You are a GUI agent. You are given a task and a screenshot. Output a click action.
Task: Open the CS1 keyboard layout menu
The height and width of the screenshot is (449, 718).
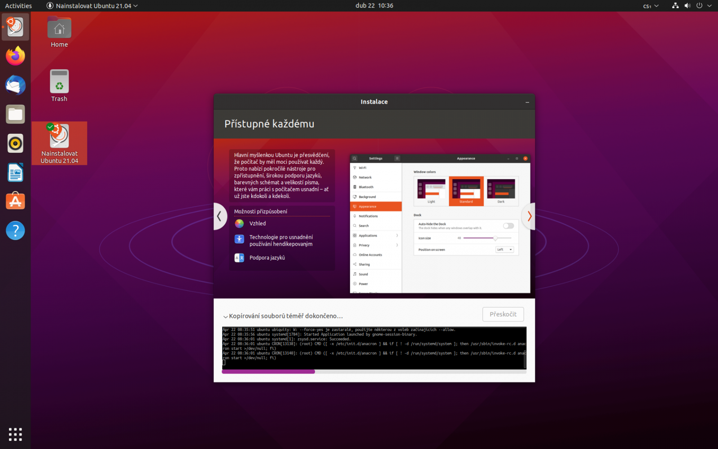[649, 6]
